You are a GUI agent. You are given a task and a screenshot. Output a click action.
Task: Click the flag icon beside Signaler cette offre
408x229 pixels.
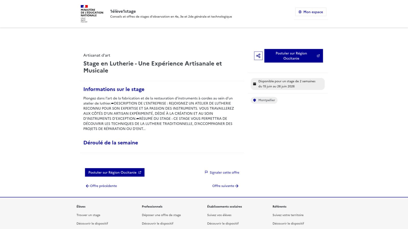206,172
